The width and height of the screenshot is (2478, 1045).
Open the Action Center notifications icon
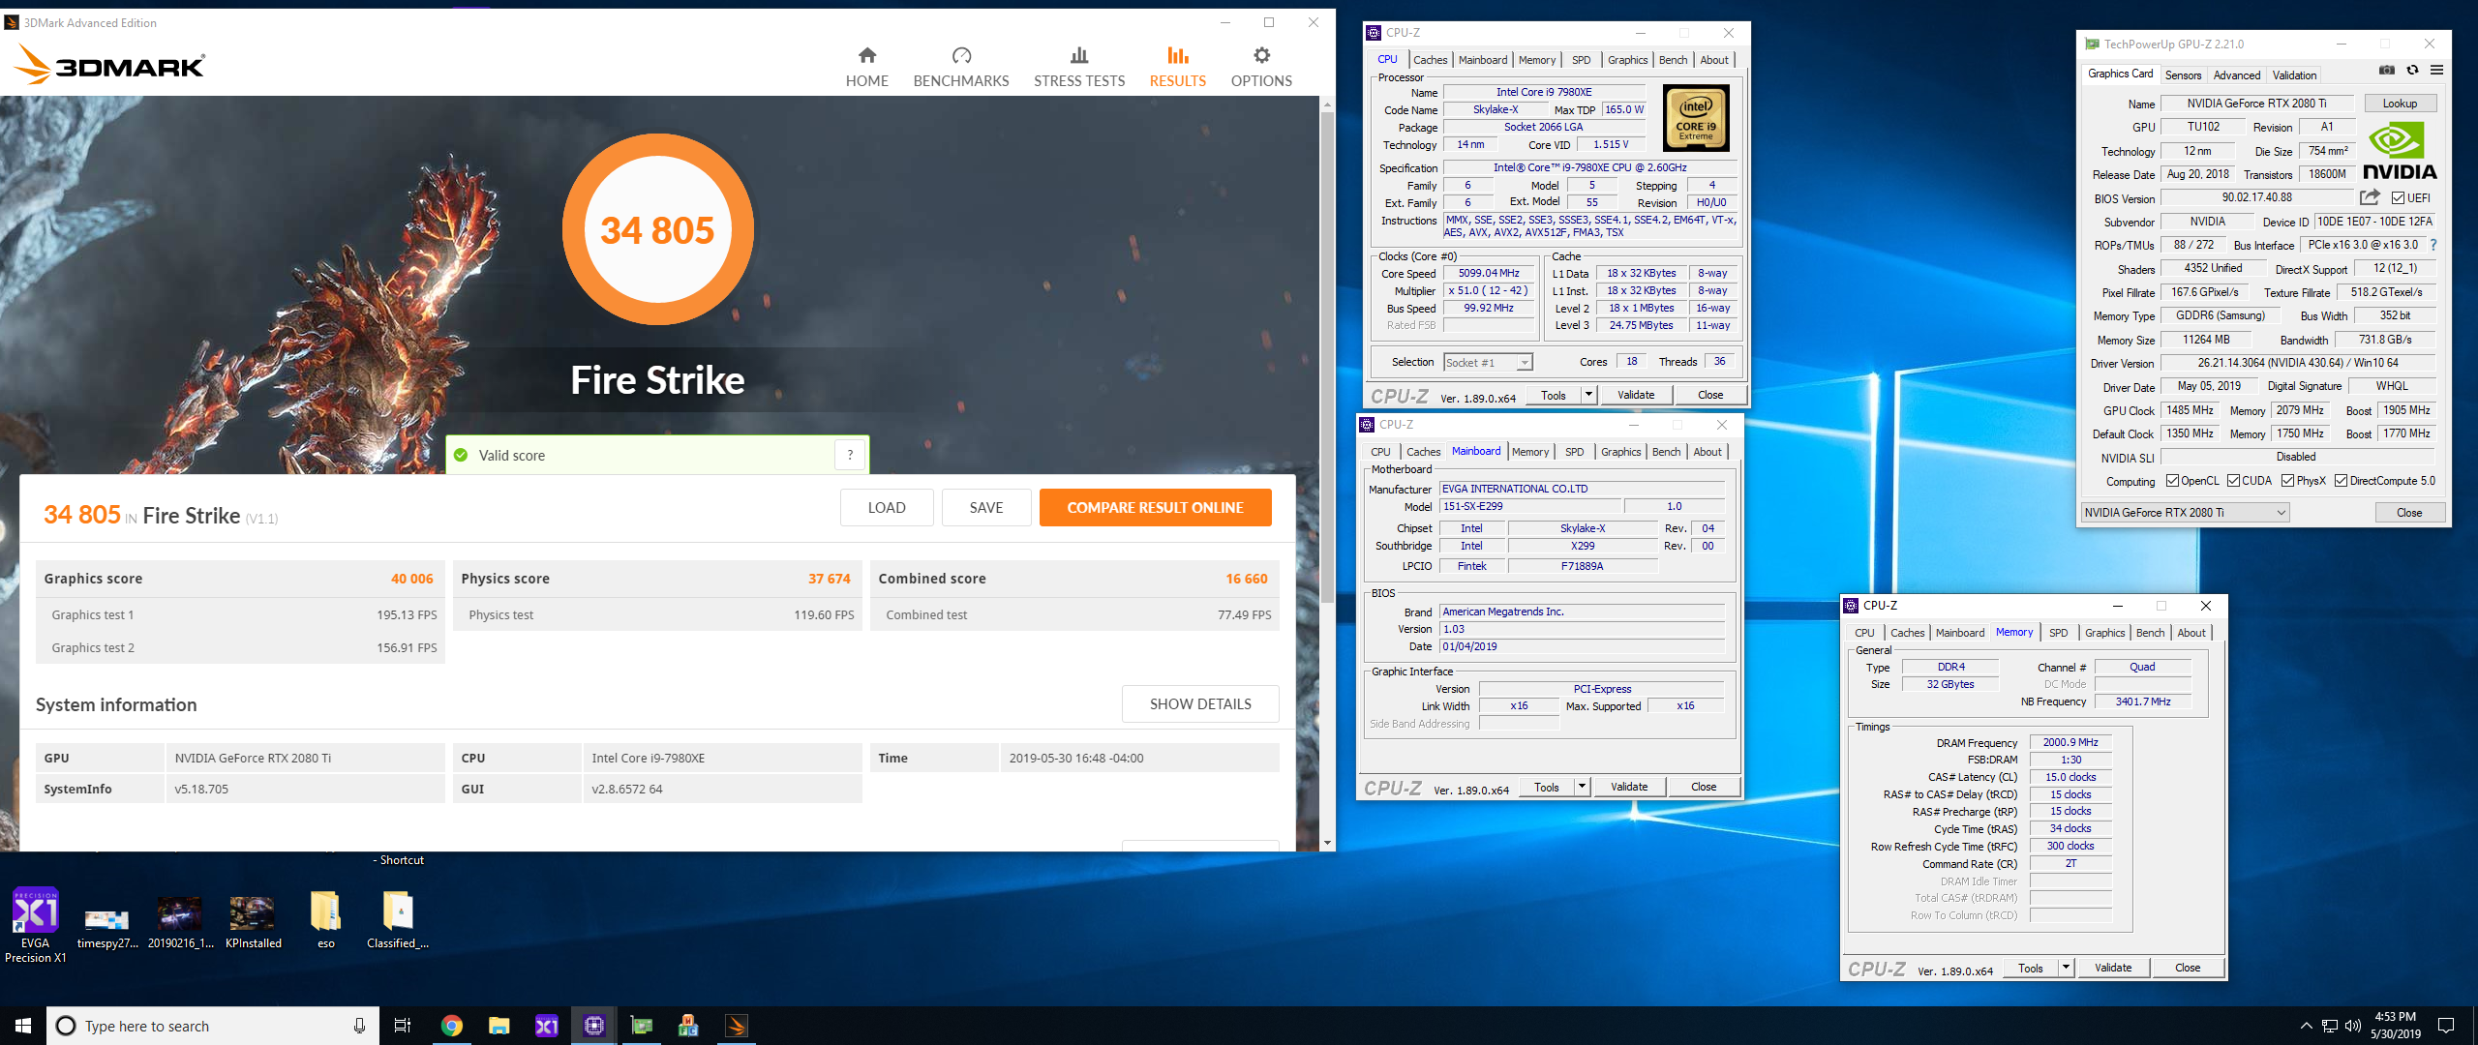[2446, 1026]
